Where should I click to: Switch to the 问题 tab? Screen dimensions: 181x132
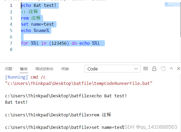coord(8,69)
